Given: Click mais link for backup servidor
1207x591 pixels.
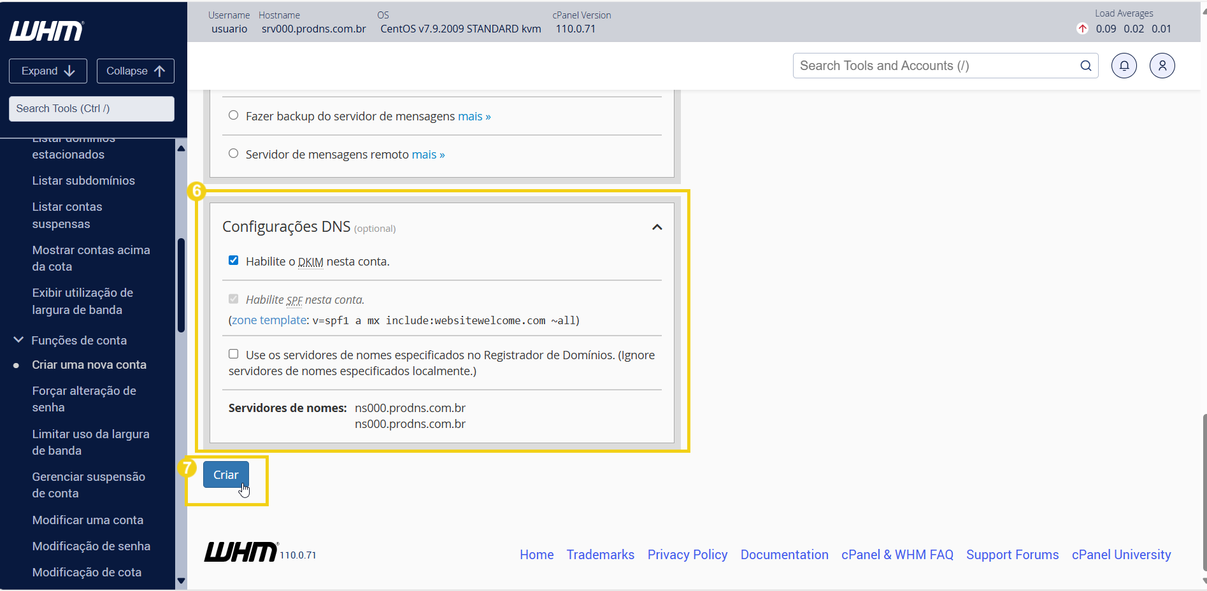Looking at the screenshot, I should pos(475,117).
